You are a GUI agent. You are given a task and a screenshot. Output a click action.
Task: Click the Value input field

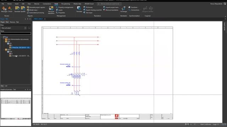pyautogui.click(x=16, y=34)
